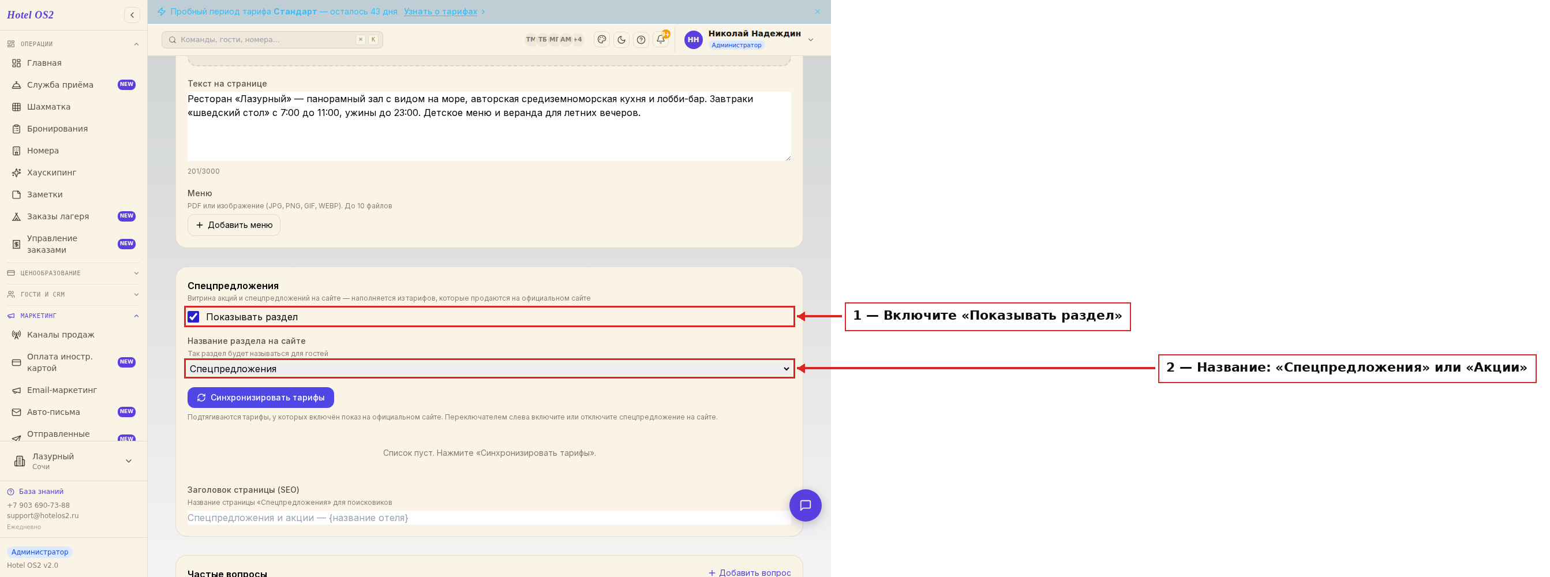
Task: Open notifications bell icon
Action: [661, 40]
